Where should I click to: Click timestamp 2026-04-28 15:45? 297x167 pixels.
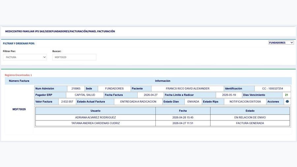tap(183, 117)
